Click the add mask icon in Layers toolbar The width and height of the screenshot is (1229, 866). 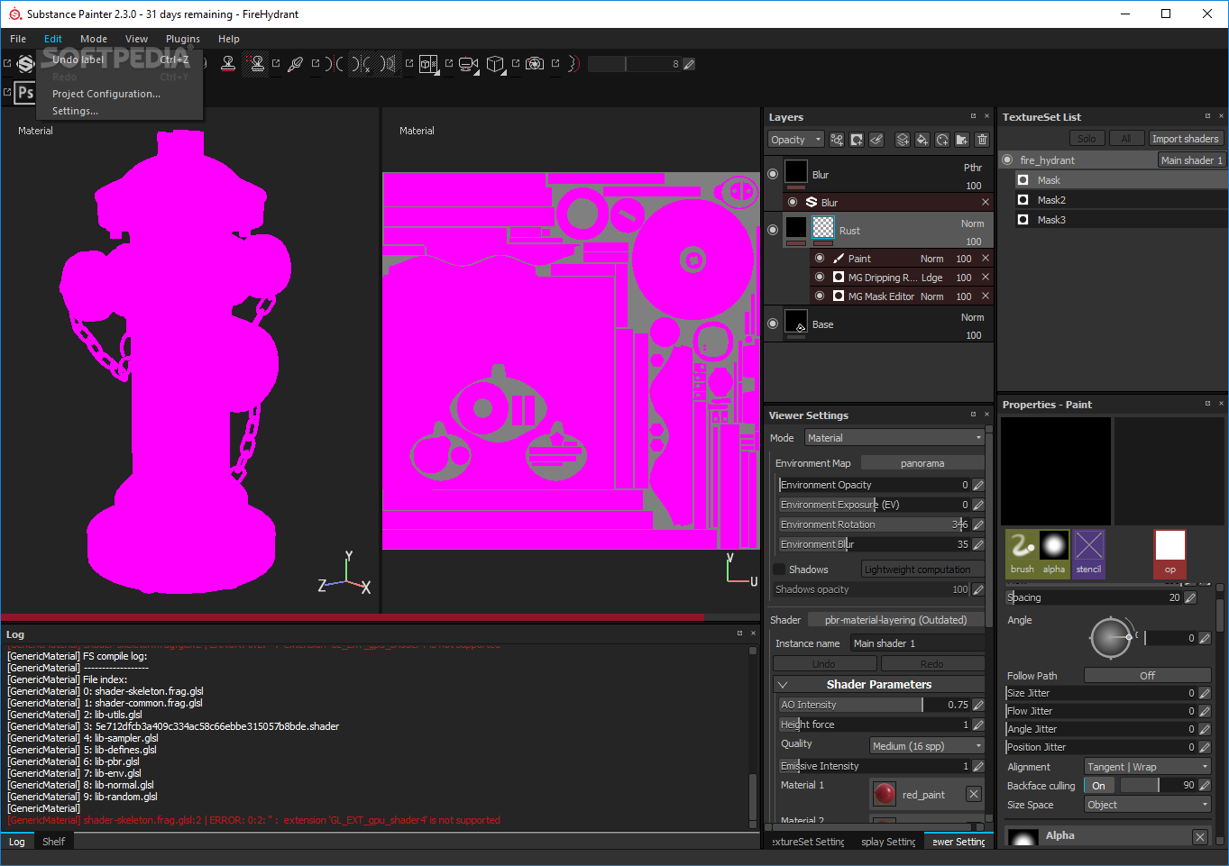tap(857, 140)
